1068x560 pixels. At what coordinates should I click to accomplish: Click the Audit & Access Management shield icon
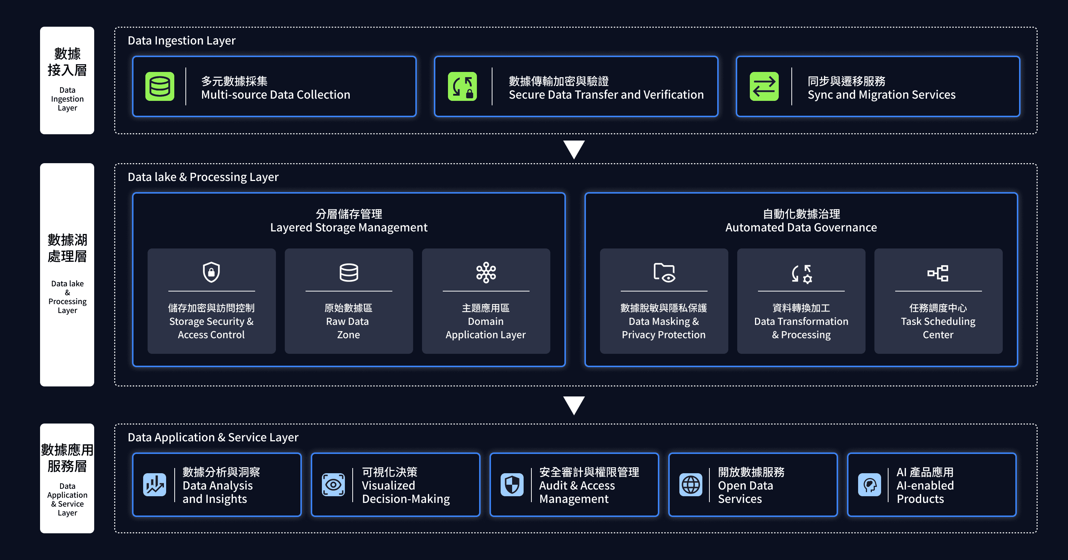(512, 485)
